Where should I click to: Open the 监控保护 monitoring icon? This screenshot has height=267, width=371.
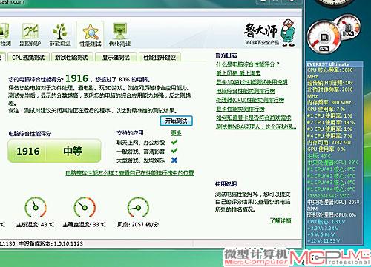pos(30,35)
